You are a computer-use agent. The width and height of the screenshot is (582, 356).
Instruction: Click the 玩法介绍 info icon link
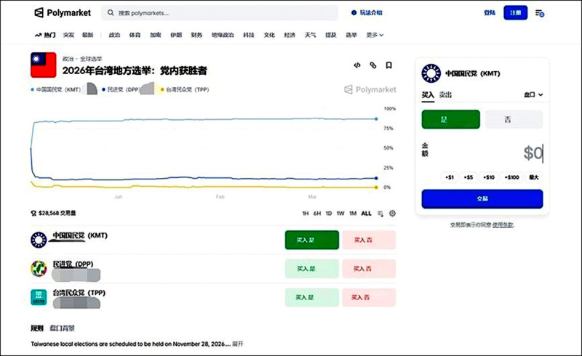pyautogui.click(x=367, y=13)
